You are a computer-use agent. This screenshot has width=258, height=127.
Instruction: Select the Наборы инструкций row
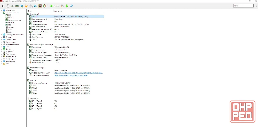[x=67, y=24]
